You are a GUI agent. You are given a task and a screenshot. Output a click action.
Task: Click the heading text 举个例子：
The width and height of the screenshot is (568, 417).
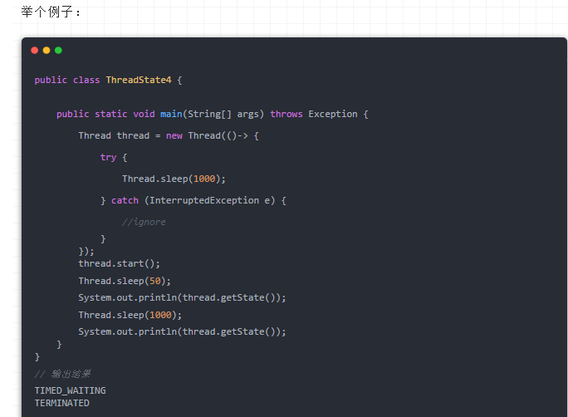(x=51, y=12)
